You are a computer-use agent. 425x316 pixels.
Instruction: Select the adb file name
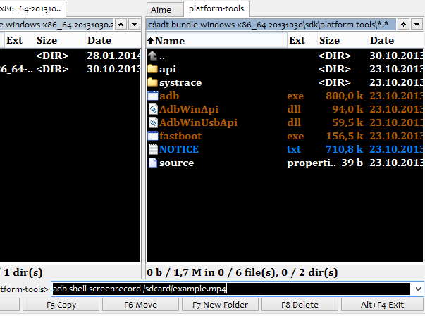[x=169, y=96]
